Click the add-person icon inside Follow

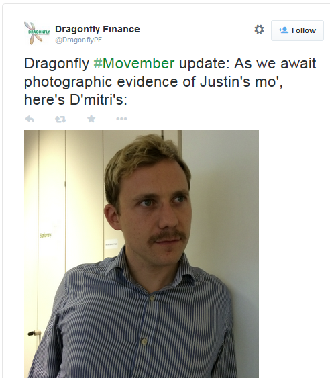[284, 30]
